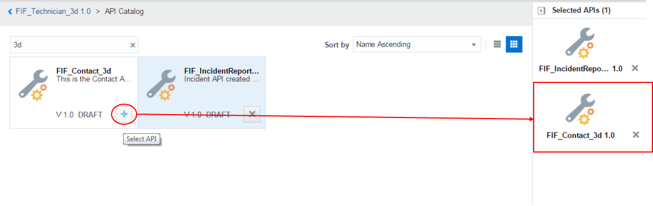Click the V 1.0 DRAFT label on FIF_Contact_3d
653x206 pixels.
[79, 115]
